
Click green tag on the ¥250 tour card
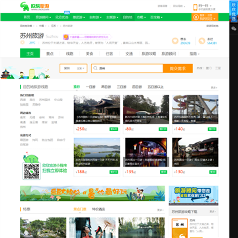[114, 129]
